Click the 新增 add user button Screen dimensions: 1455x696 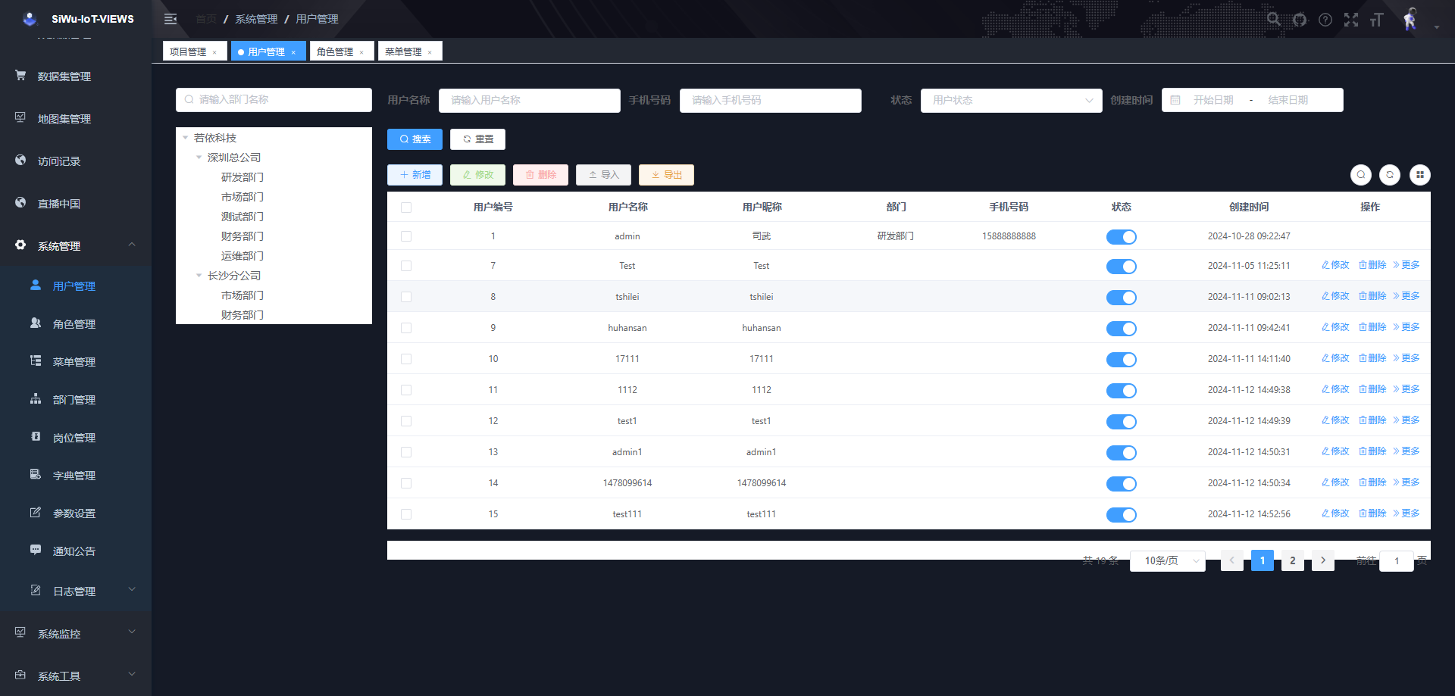(415, 175)
